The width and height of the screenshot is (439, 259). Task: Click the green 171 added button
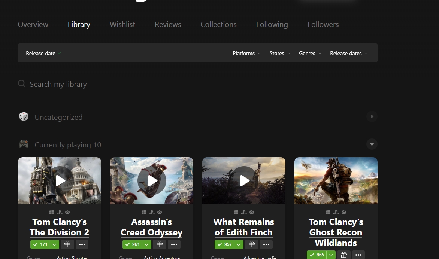pos(40,244)
